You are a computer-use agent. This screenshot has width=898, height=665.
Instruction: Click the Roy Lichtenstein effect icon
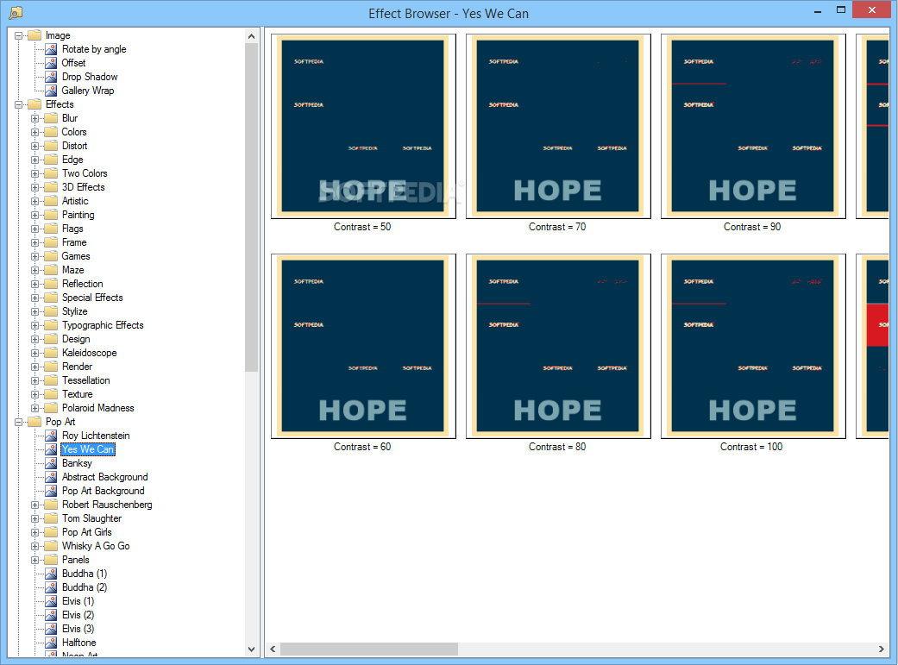pos(51,436)
